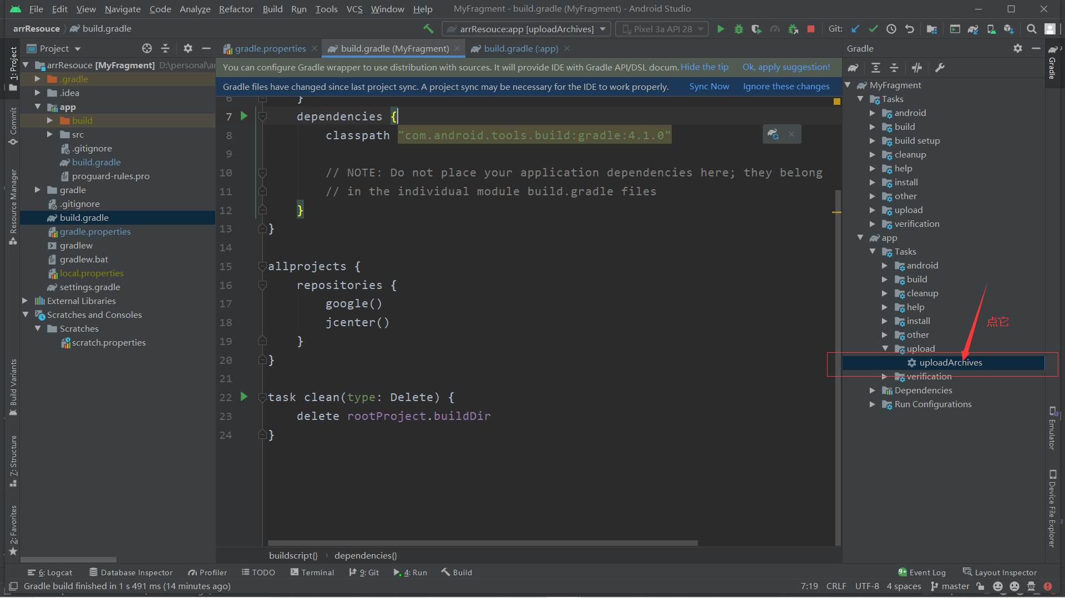Click the Make Project hammer icon
The width and height of the screenshot is (1065, 598).
[428, 29]
